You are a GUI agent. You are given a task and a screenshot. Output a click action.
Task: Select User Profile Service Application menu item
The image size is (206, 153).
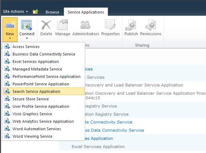tap(44, 106)
